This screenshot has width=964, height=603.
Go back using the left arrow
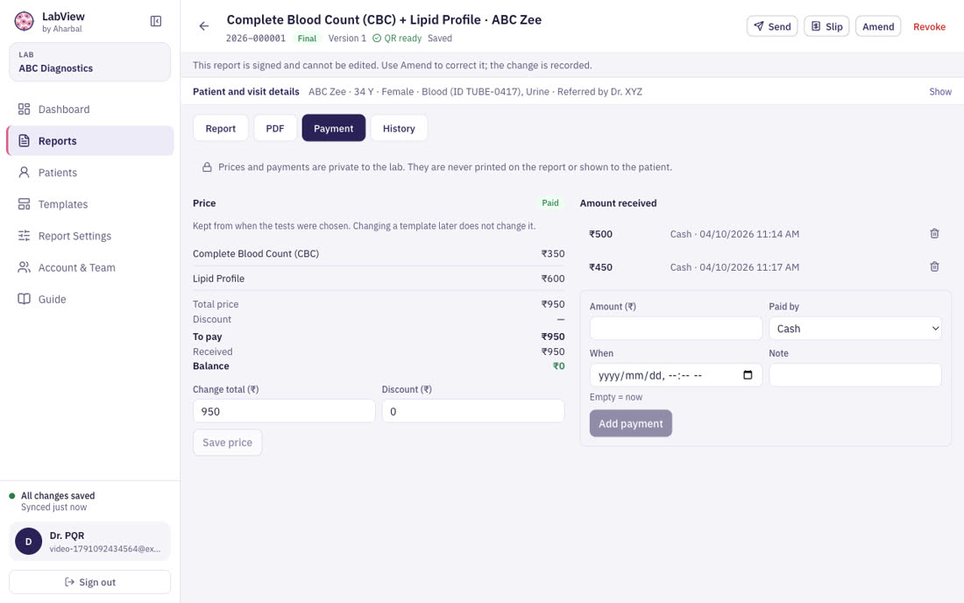pyautogui.click(x=204, y=25)
